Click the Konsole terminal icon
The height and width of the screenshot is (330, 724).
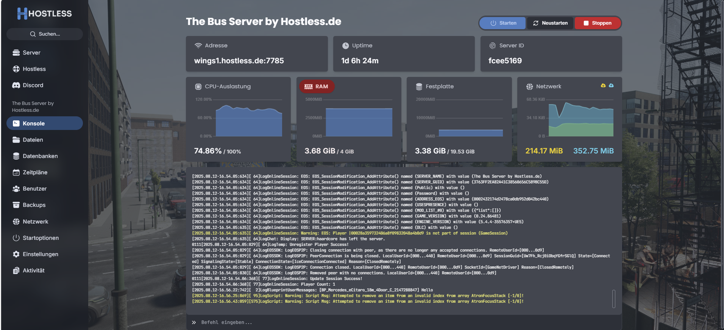[16, 124]
